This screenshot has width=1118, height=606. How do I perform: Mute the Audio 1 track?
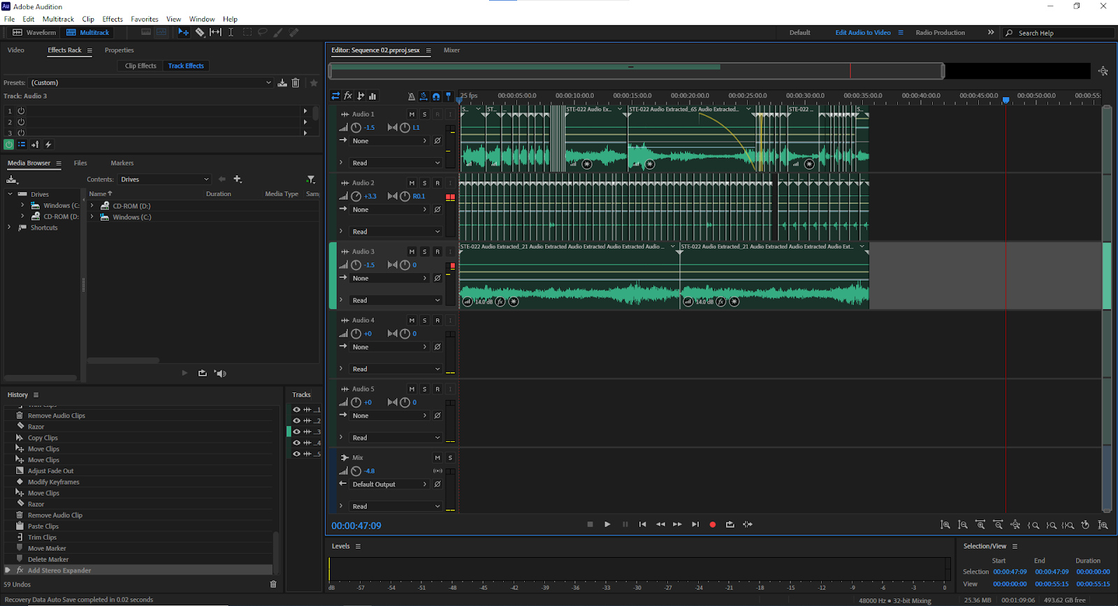(x=412, y=114)
